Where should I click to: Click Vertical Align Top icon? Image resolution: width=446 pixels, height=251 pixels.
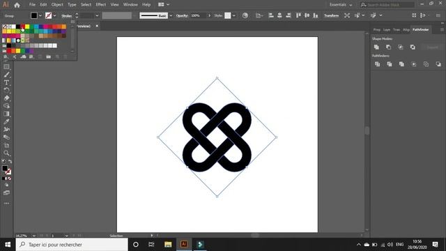(298, 15)
